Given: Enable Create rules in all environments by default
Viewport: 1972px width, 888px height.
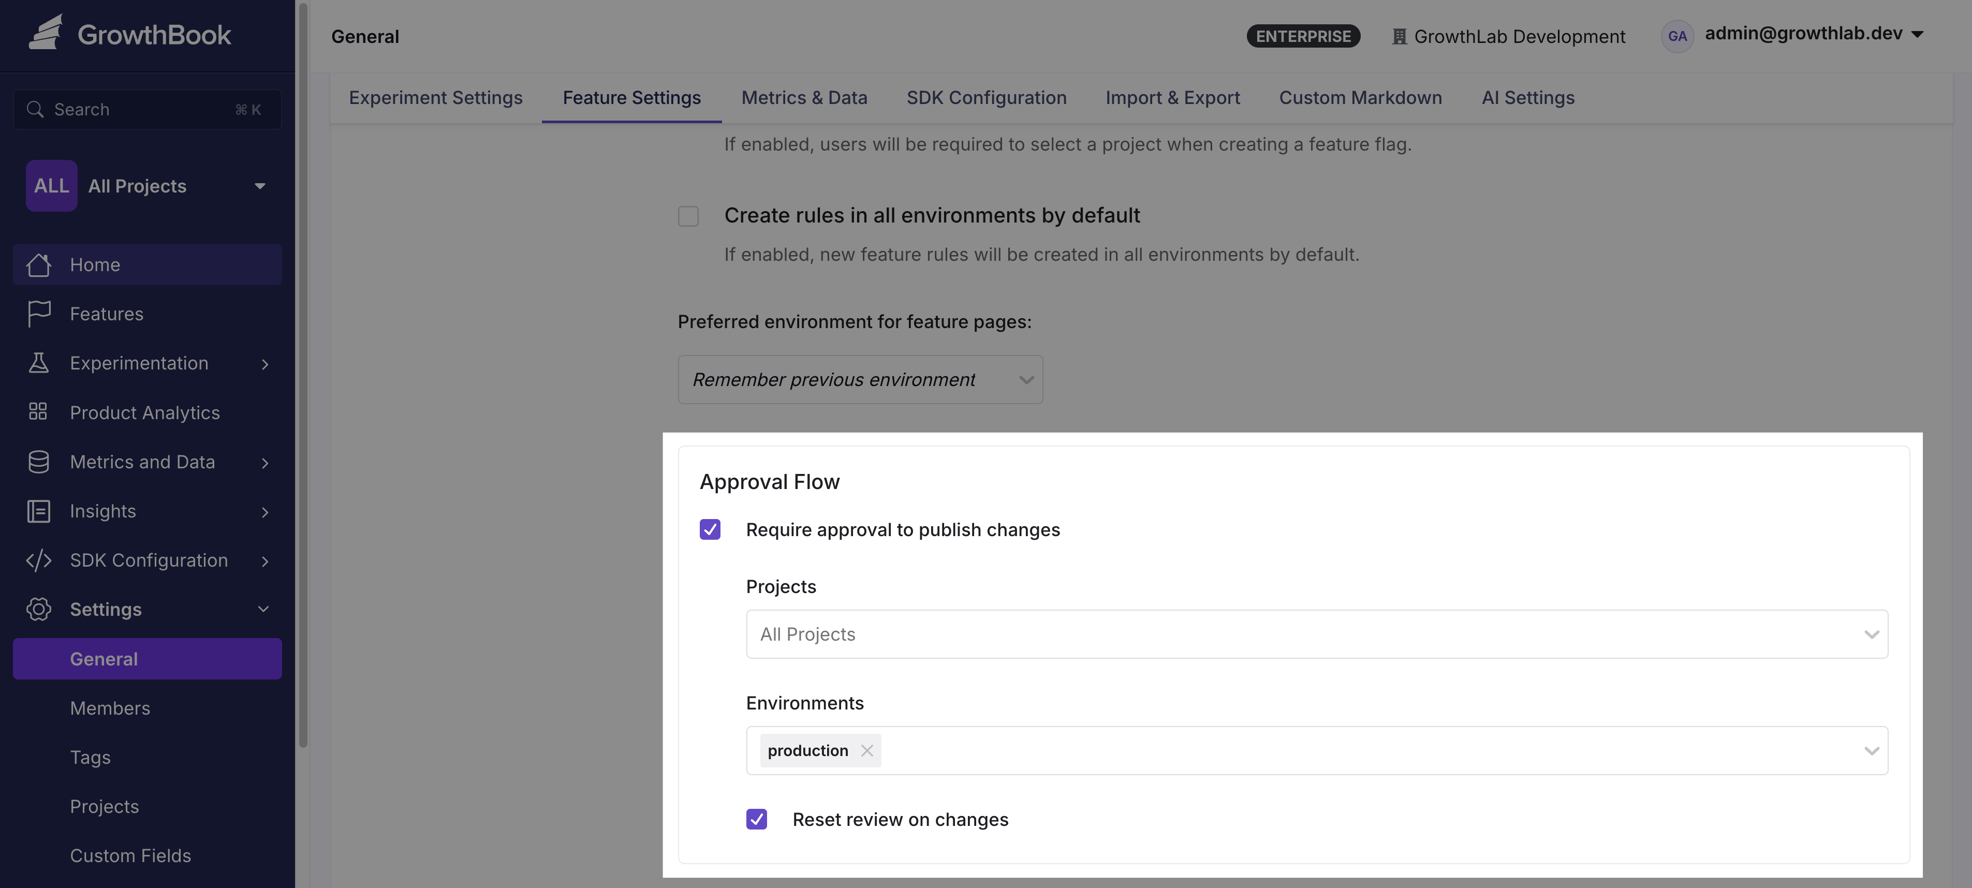Looking at the screenshot, I should coord(687,216).
